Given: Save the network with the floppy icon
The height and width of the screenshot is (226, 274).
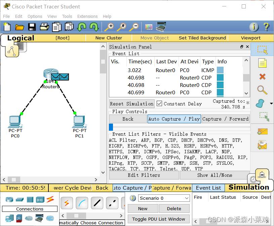Looking at the screenshot, I should click(32, 27).
